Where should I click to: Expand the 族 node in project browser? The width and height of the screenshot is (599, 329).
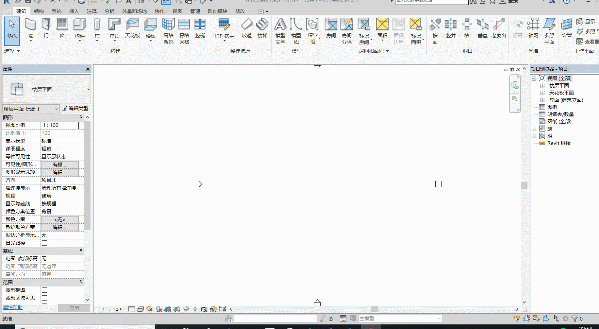point(534,129)
